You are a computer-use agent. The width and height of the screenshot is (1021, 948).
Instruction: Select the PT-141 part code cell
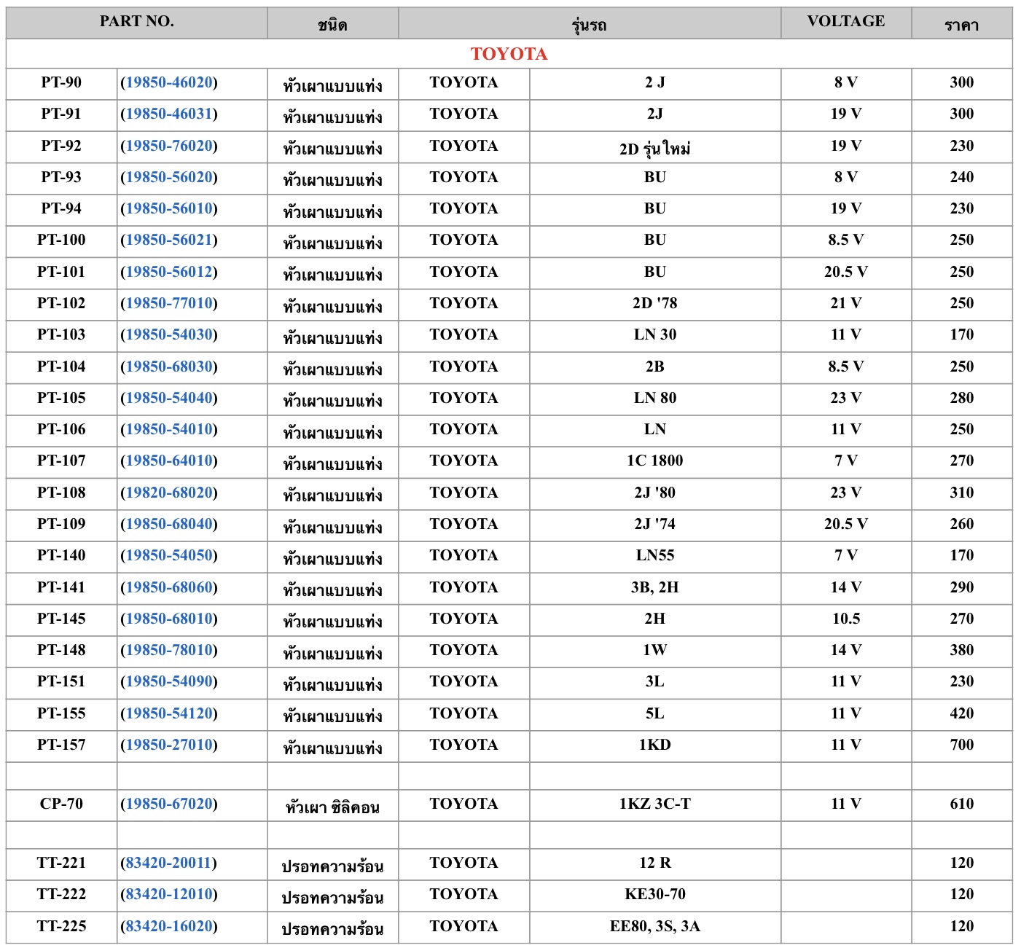pos(61,587)
